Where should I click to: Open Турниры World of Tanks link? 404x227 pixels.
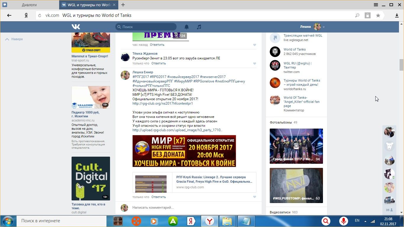point(302,82)
